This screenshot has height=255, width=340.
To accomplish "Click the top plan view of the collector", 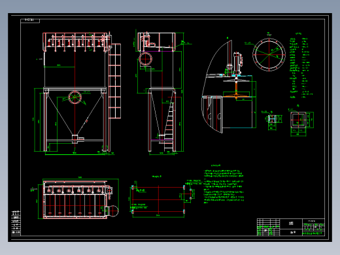I will [75, 198].
